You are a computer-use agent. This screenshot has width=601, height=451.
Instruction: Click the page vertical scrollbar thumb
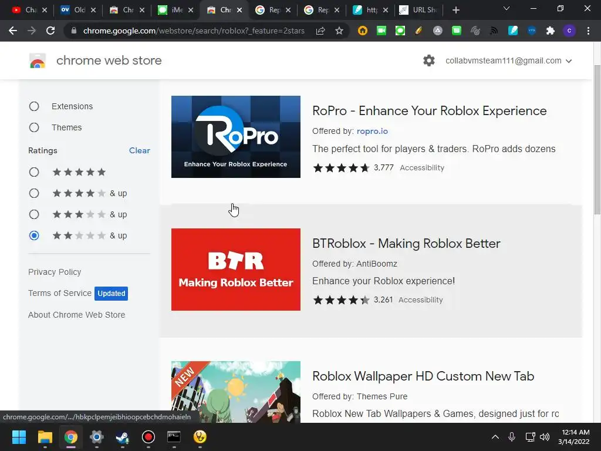click(x=597, y=140)
